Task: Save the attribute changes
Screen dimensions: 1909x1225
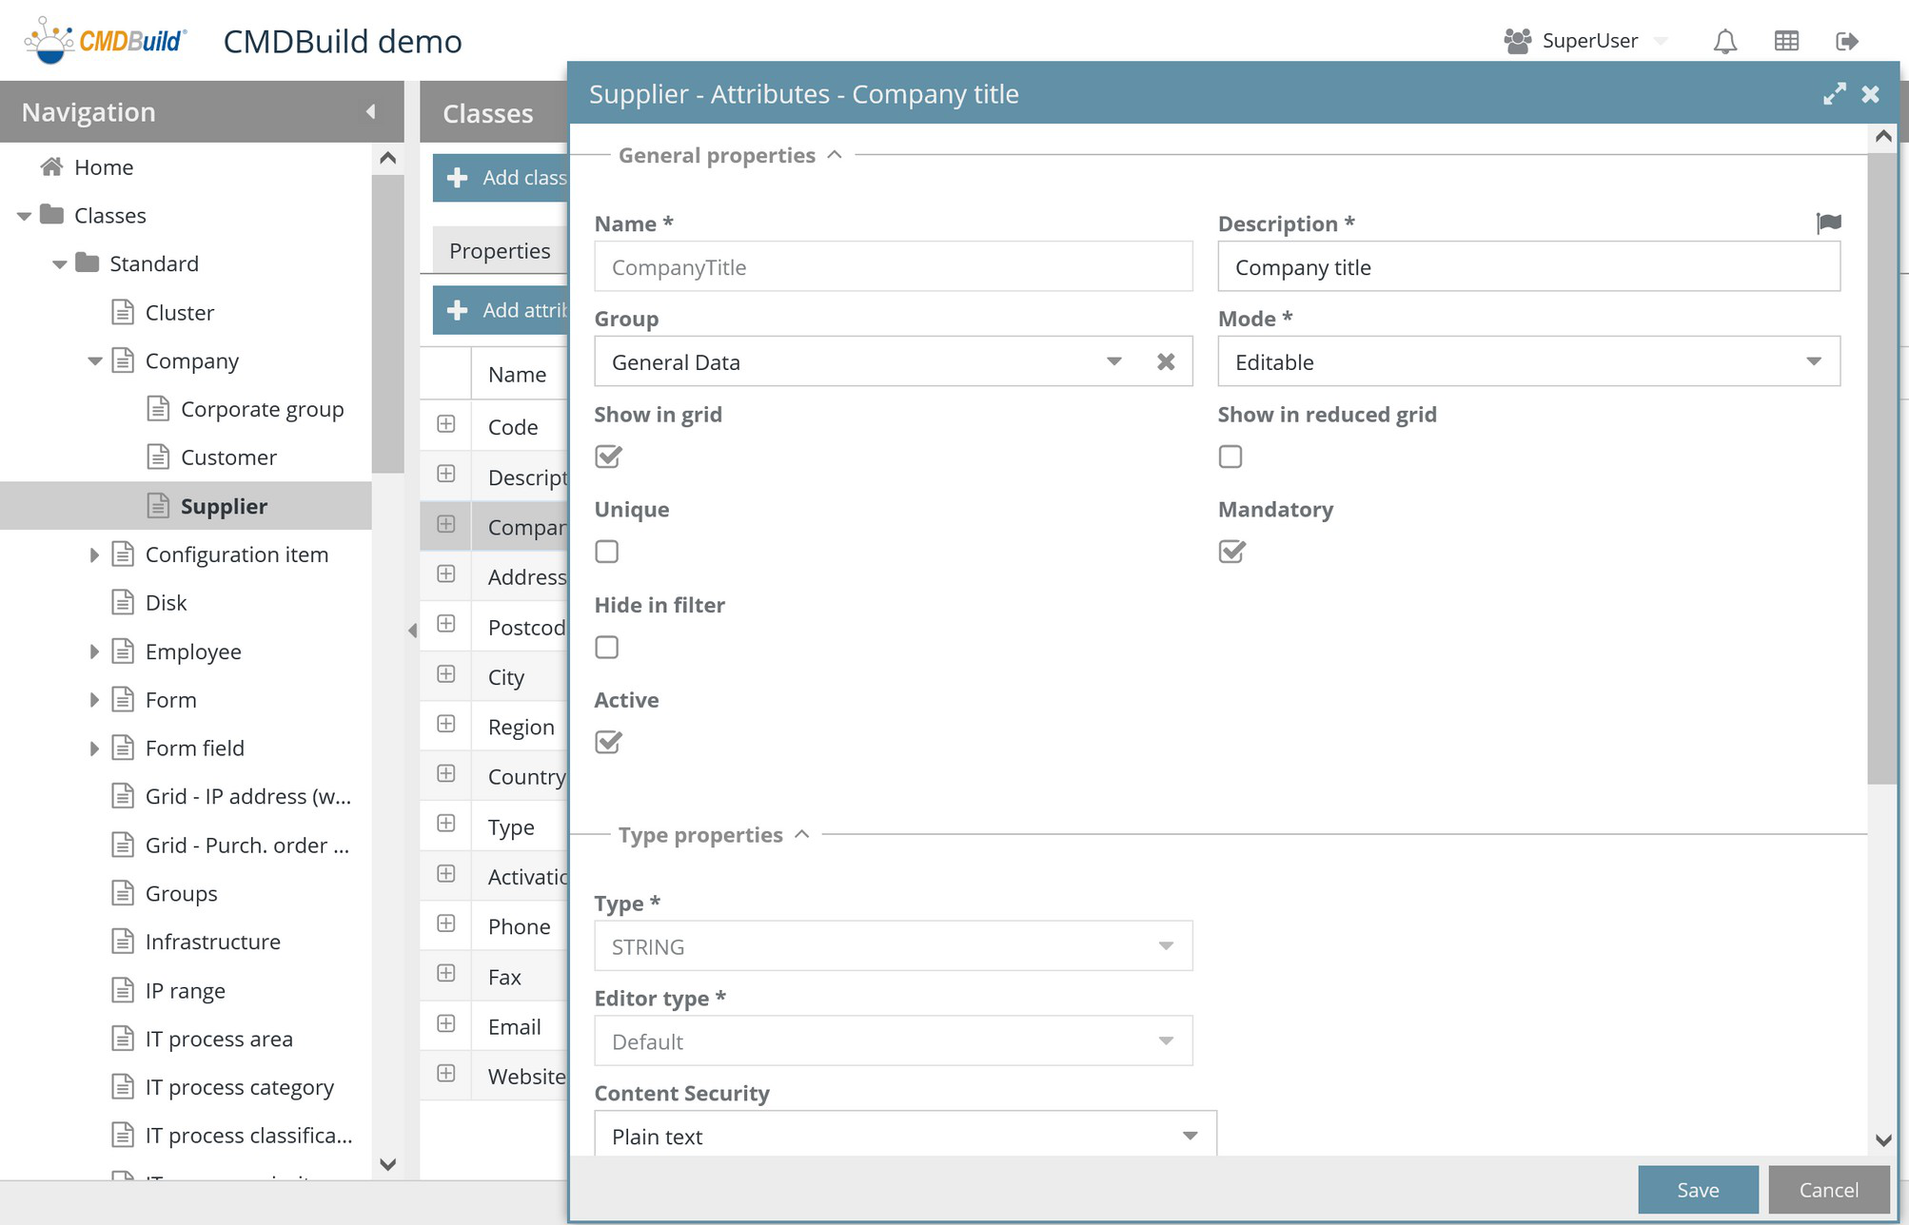Action: (x=1698, y=1189)
